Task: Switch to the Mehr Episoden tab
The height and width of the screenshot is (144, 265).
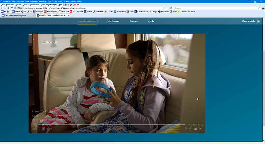Action: 113,21
